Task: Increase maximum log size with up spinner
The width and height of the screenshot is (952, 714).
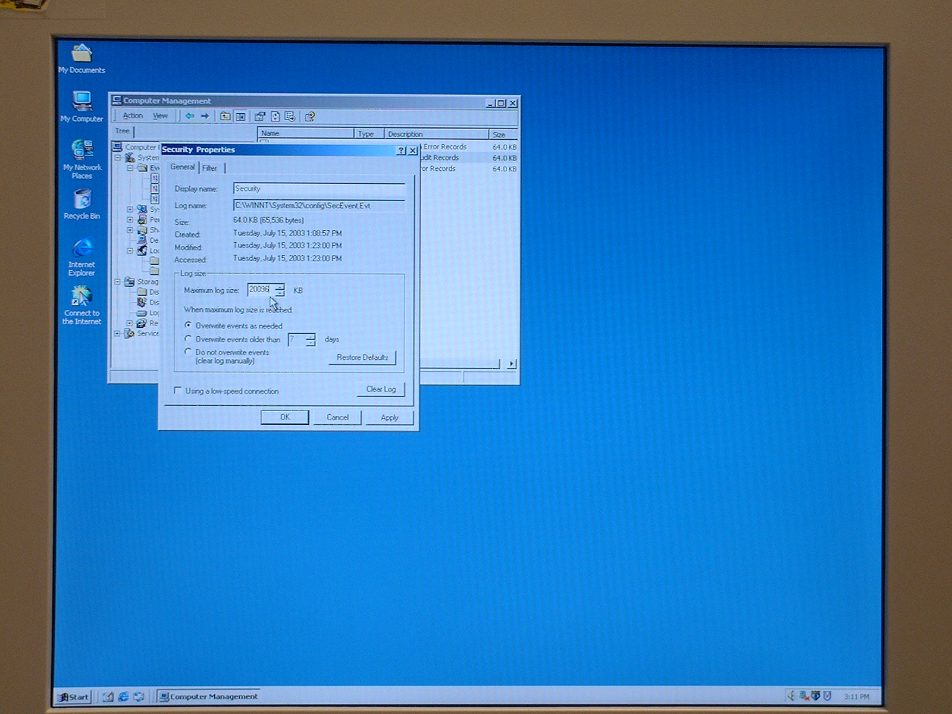Action: [x=280, y=286]
